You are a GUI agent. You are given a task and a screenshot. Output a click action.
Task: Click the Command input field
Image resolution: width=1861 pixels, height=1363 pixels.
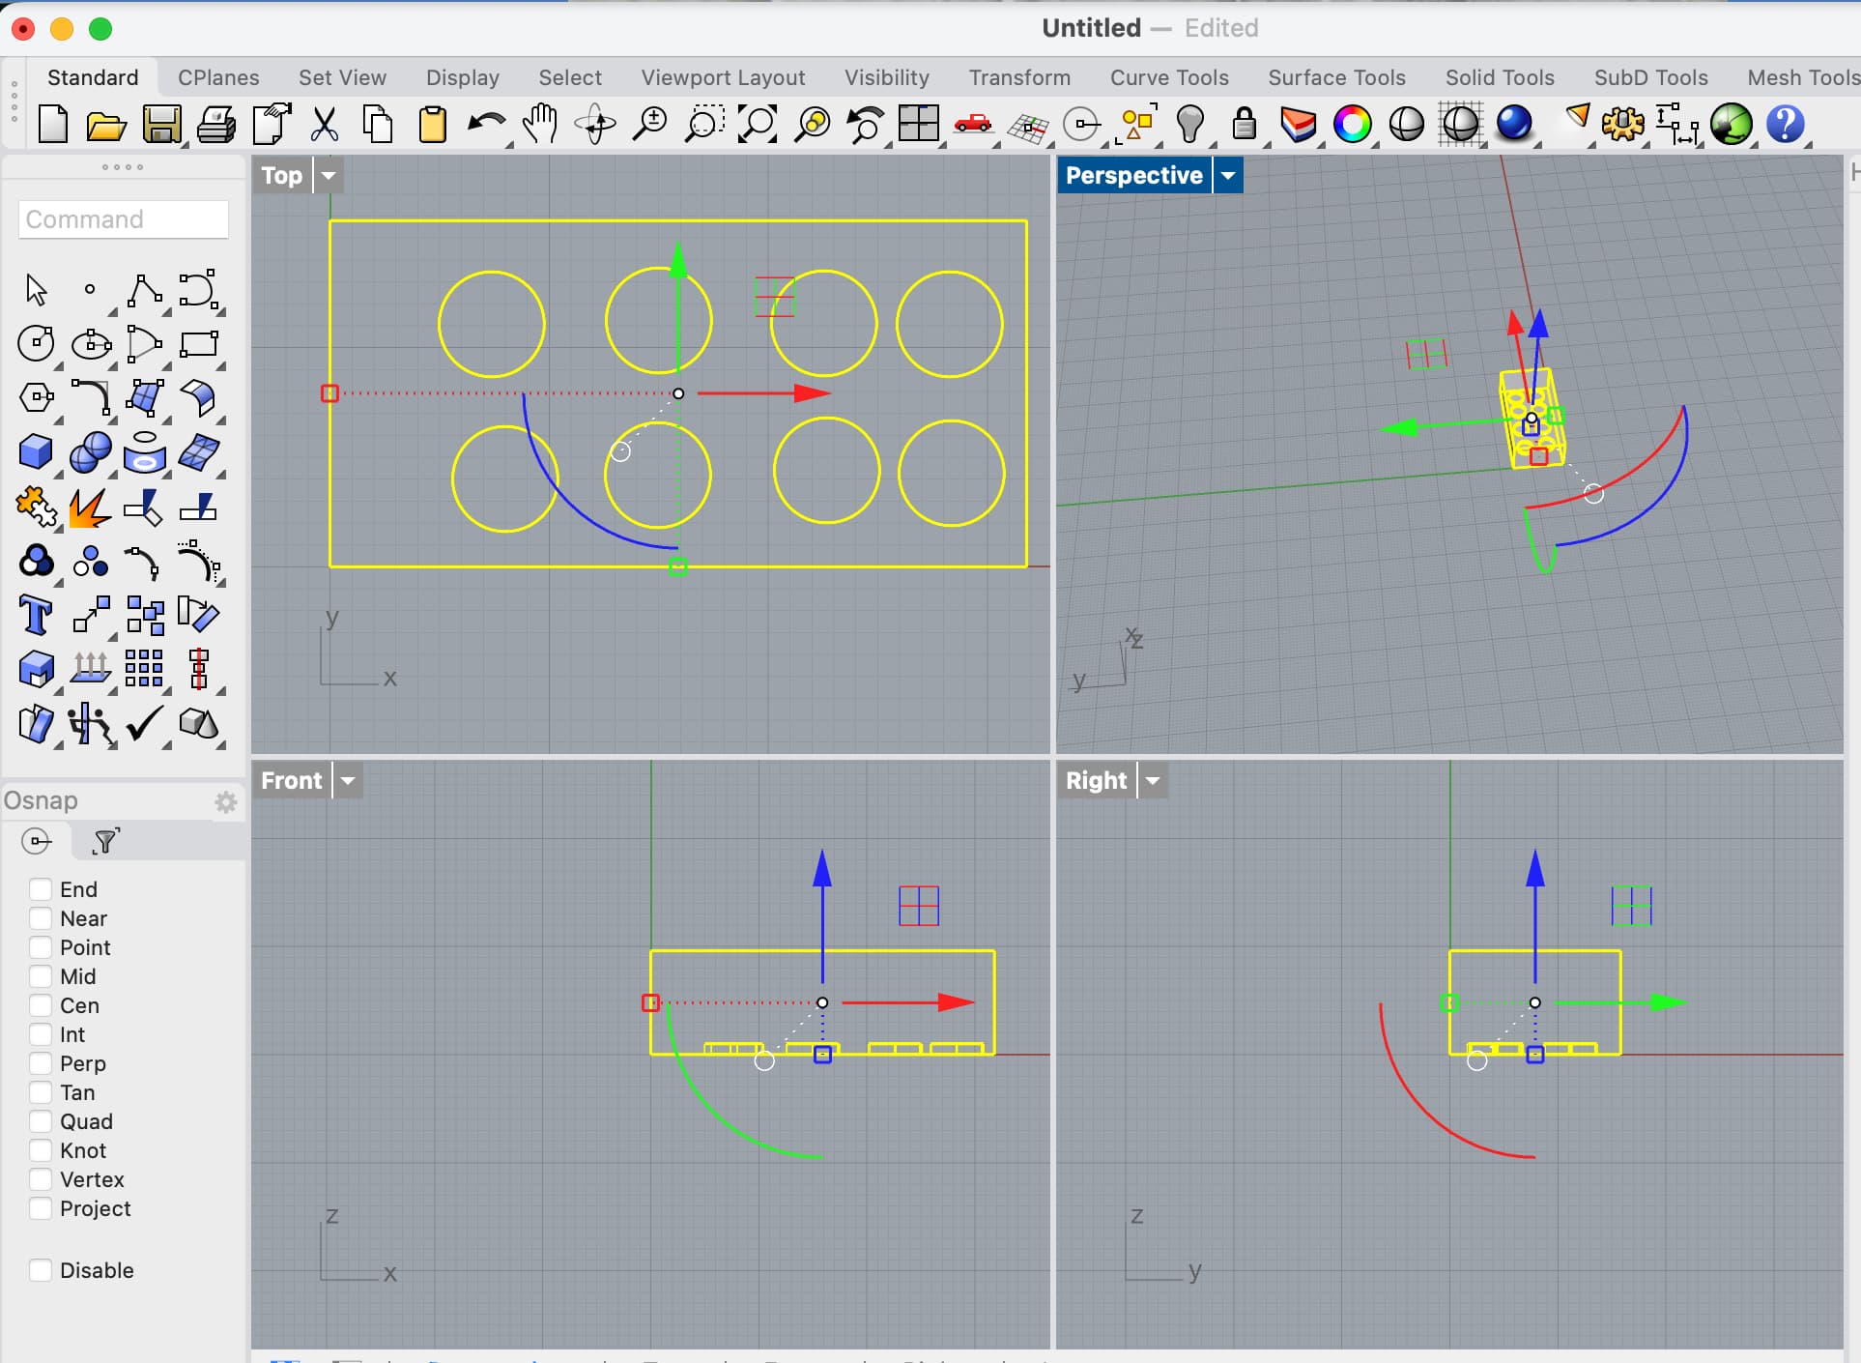pyautogui.click(x=124, y=219)
